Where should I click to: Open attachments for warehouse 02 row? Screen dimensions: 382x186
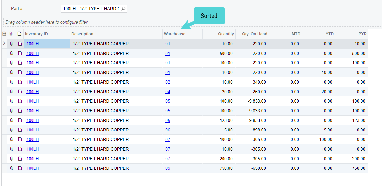tap(12, 82)
